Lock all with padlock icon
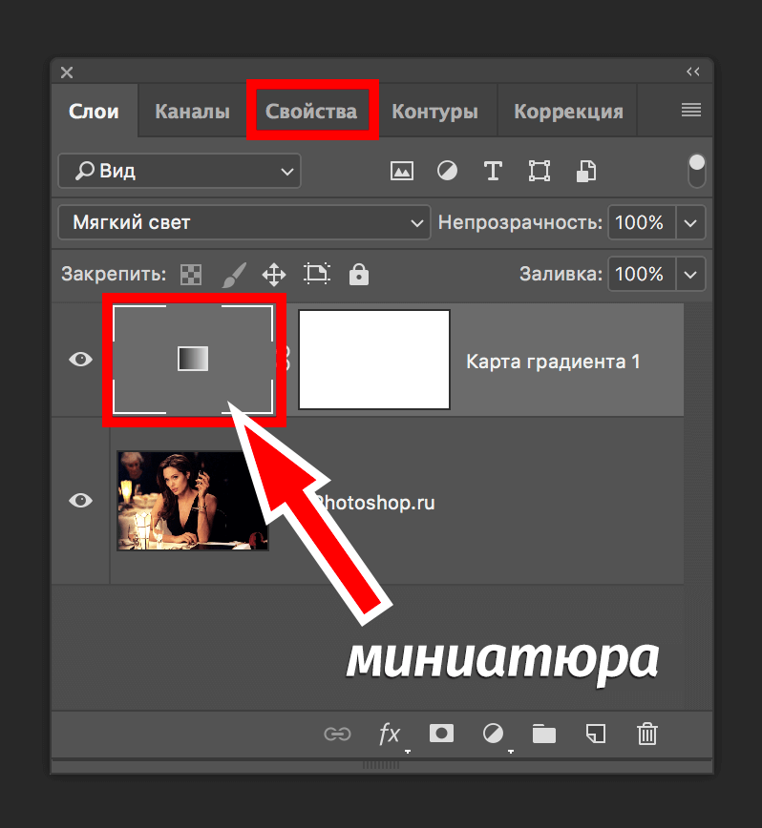 click(x=359, y=275)
